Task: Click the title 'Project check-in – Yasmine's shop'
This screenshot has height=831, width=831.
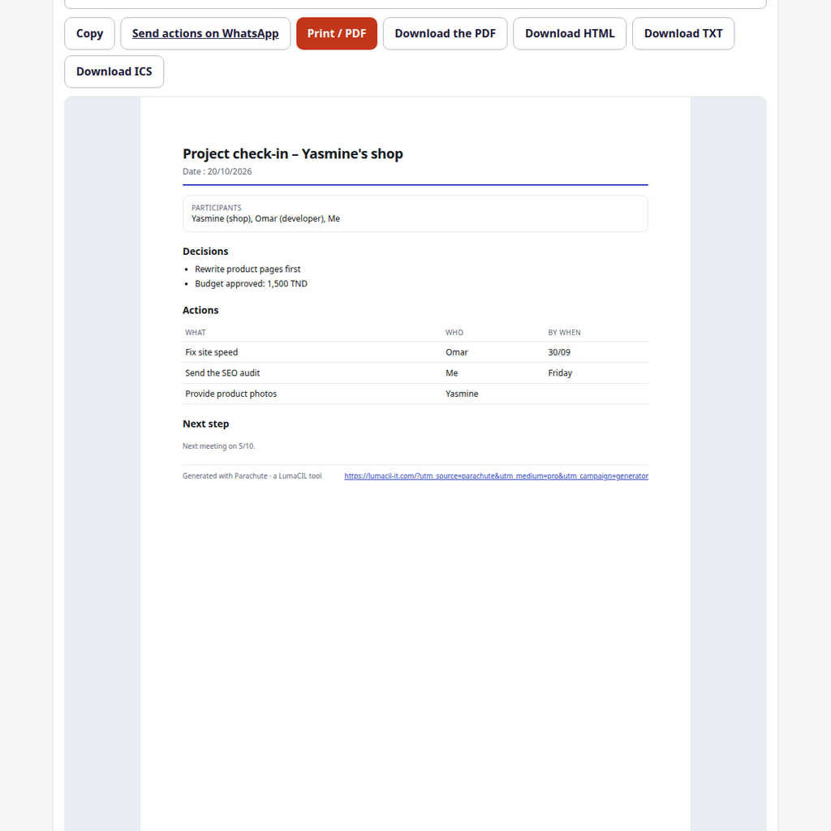Action: point(292,153)
